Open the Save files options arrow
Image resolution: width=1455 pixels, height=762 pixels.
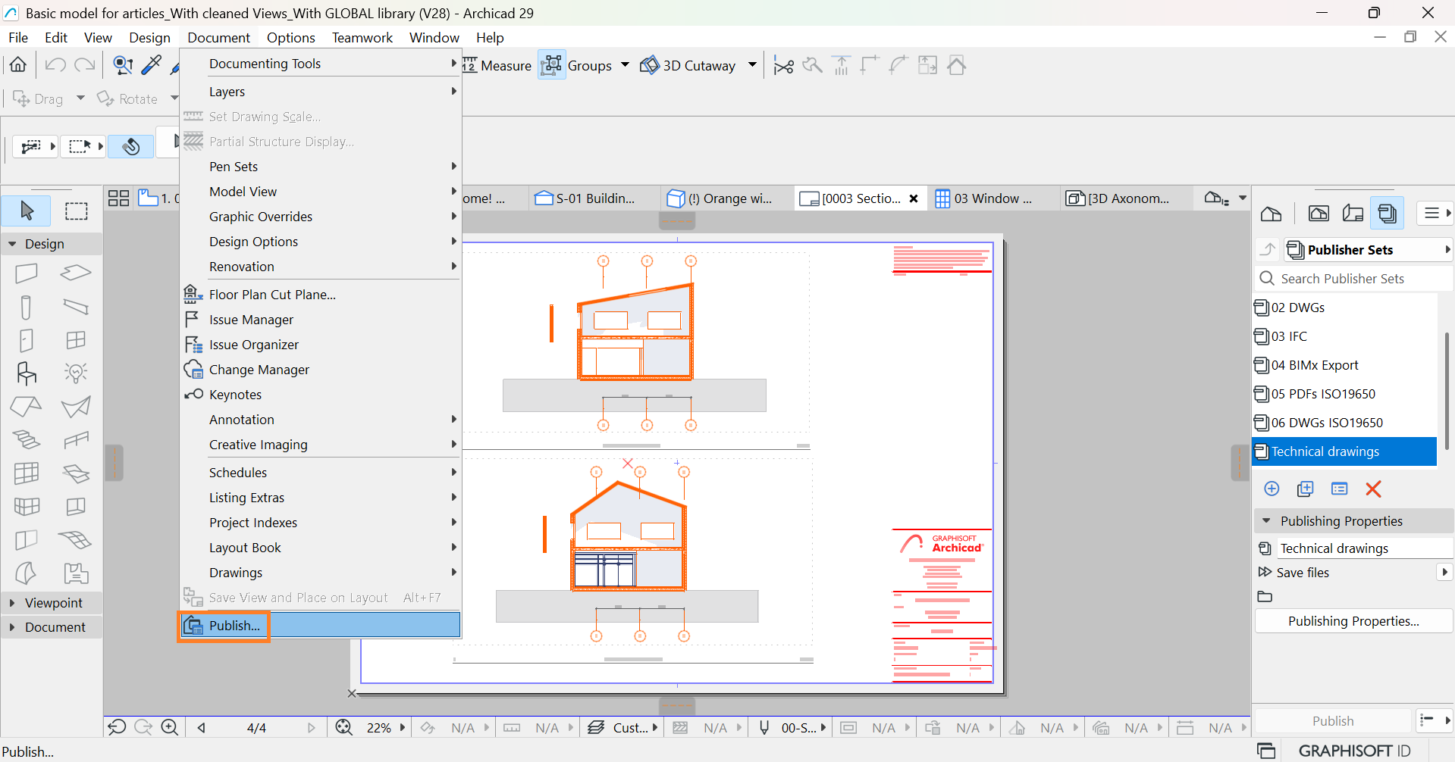click(1444, 572)
